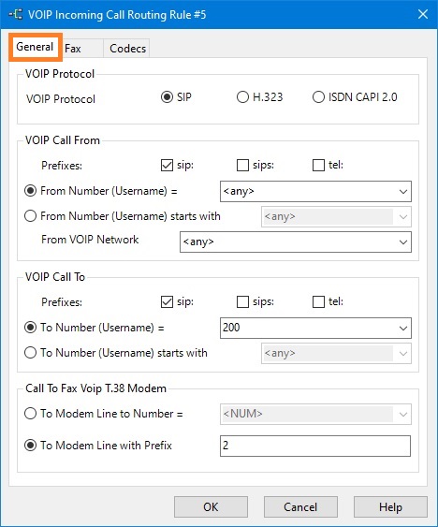Click the routing rule title bar icon
Image resolution: width=438 pixels, height=527 pixels.
(16, 14)
